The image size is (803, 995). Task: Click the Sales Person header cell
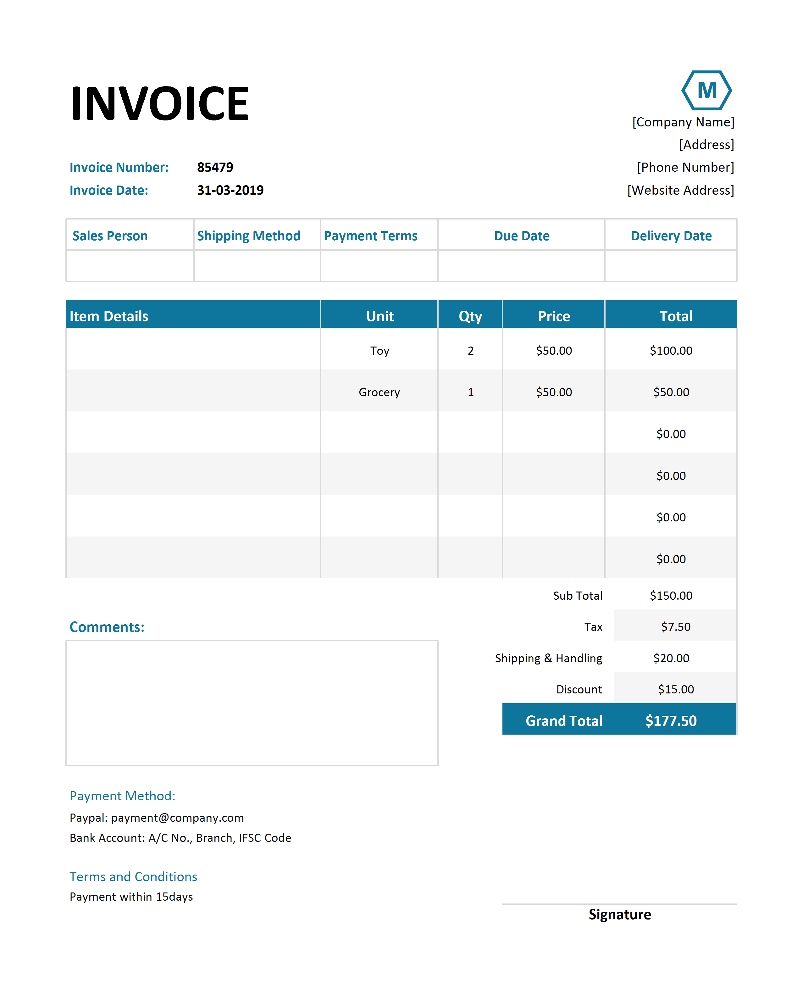[x=130, y=235]
